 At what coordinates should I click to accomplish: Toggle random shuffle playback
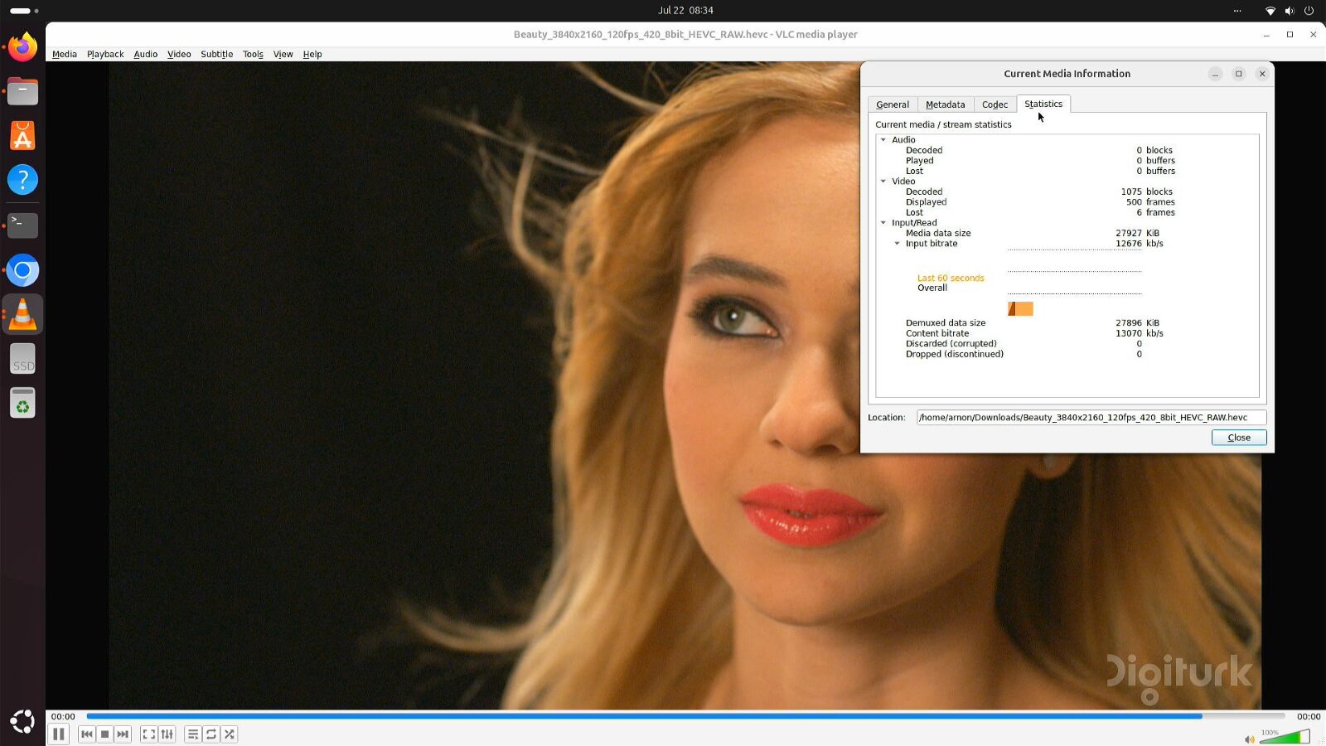(230, 734)
